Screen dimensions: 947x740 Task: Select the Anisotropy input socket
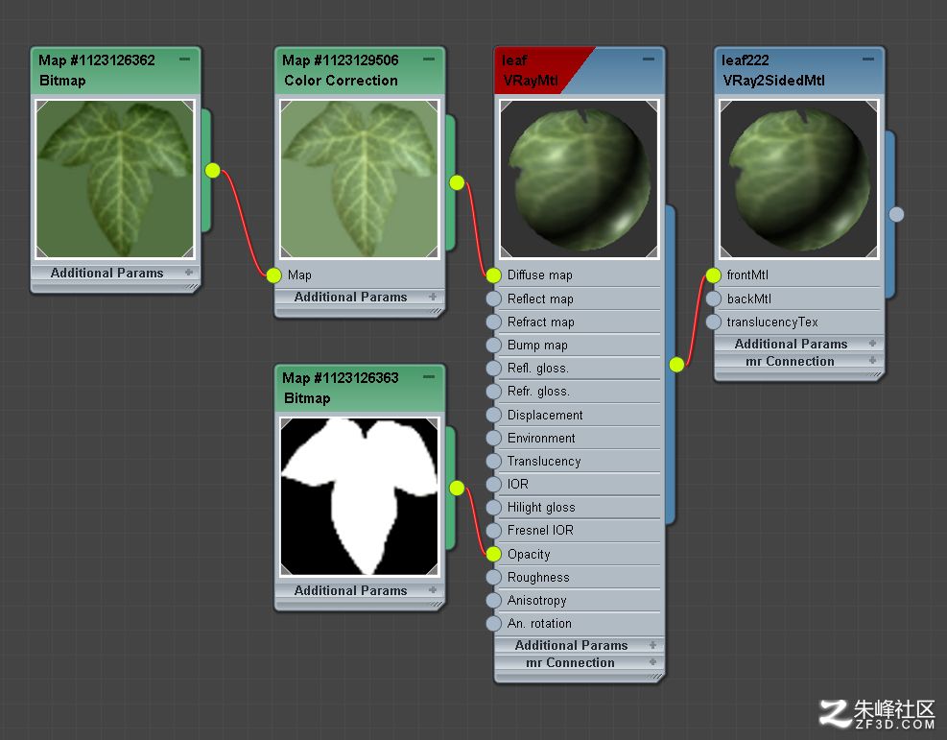[x=493, y=601]
